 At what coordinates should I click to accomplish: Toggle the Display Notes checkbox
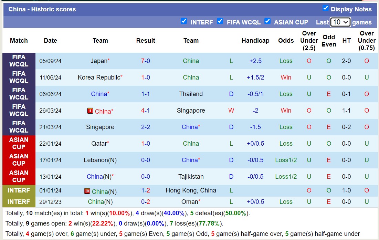click(x=325, y=8)
